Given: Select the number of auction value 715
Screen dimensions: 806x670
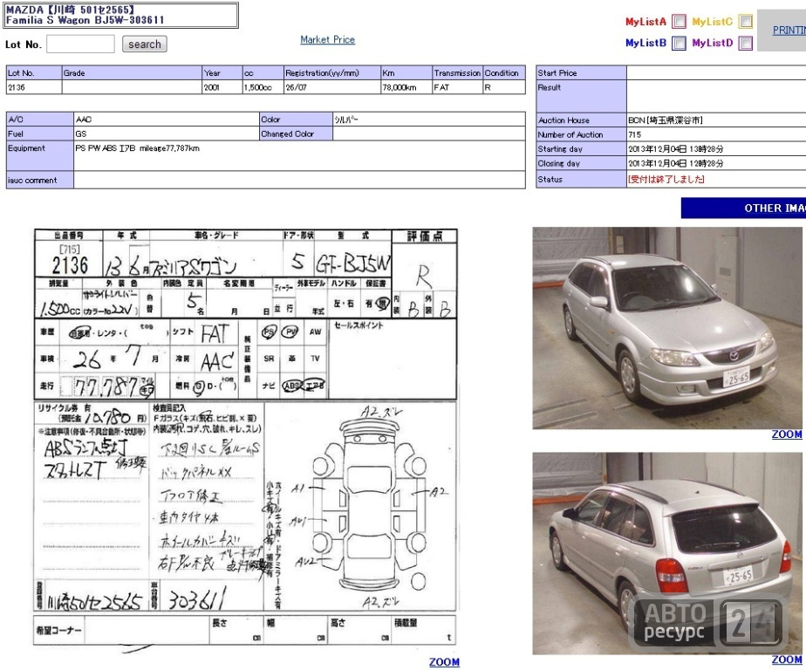Looking at the screenshot, I should point(635,134).
